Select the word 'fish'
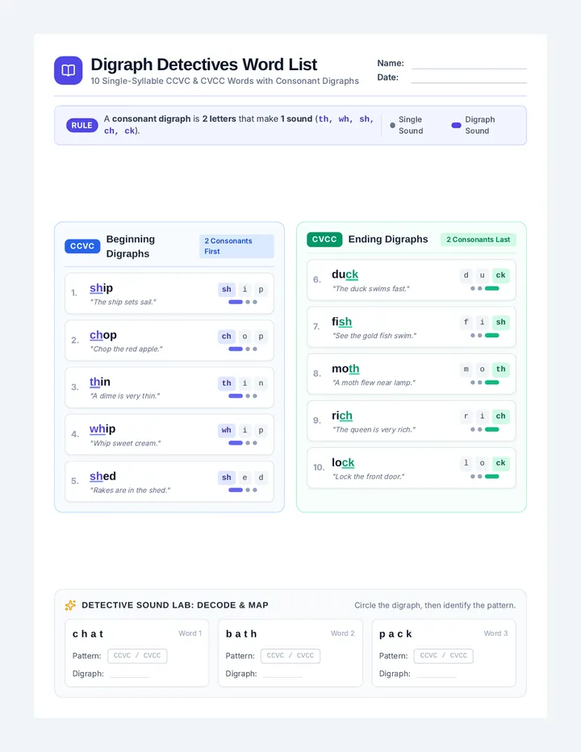Screen dimensions: 581x752 pyautogui.click(x=341, y=321)
